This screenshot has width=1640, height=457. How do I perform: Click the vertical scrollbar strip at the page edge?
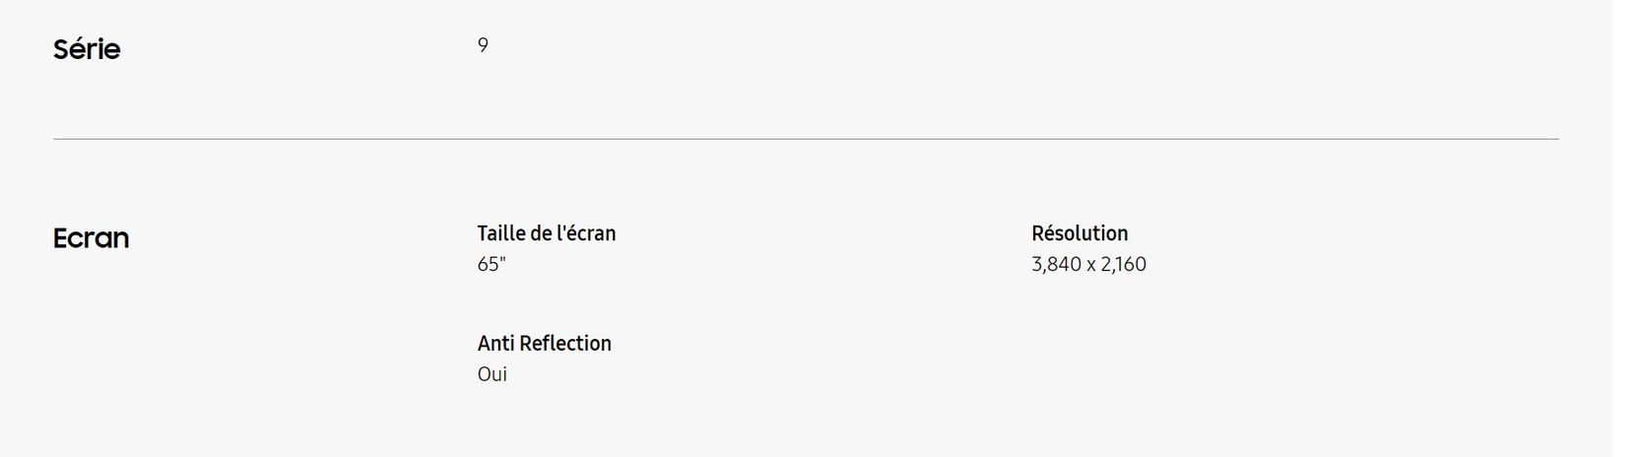[x=1626, y=228]
